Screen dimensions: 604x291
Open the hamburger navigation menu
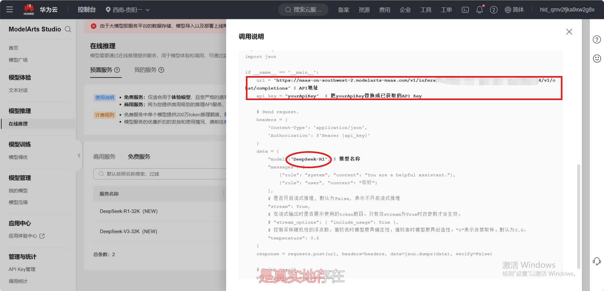point(9,9)
